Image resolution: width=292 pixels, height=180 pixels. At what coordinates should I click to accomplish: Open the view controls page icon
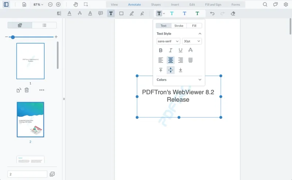pos(24,4)
